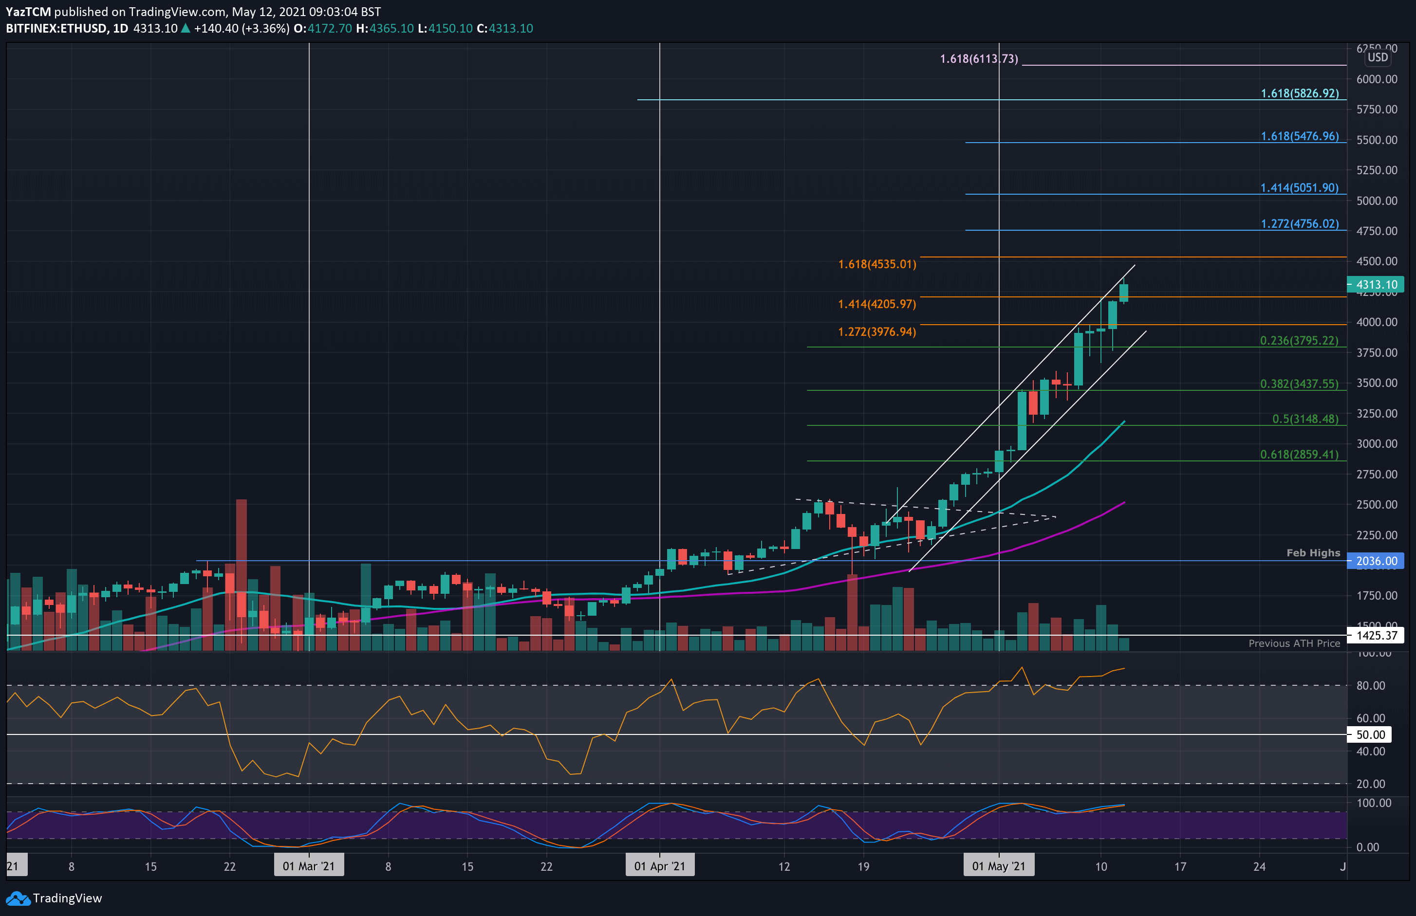This screenshot has height=916, width=1416.
Task: Select the green 0.236(3795.22) retracement label
Action: coord(1300,341)
